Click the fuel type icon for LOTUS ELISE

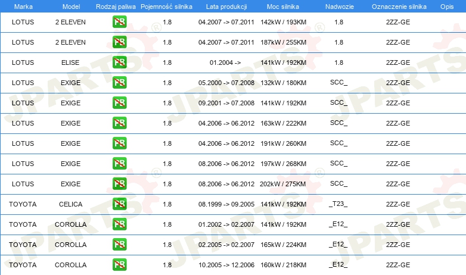(119, 62)
